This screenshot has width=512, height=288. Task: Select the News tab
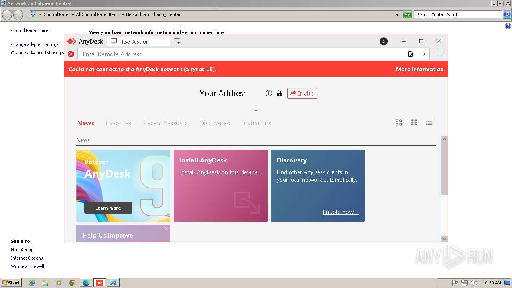click(86, 123)
